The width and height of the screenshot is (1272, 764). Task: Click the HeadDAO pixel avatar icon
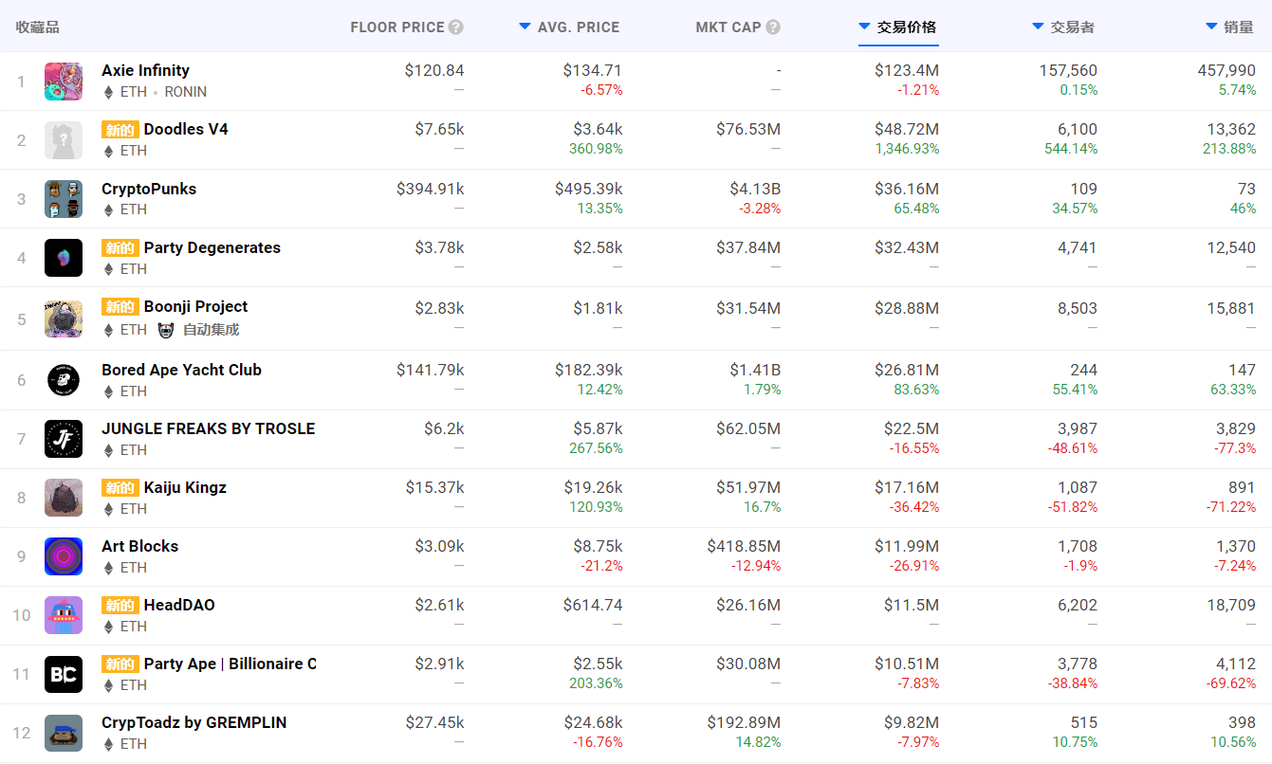(x=64, y=615)
